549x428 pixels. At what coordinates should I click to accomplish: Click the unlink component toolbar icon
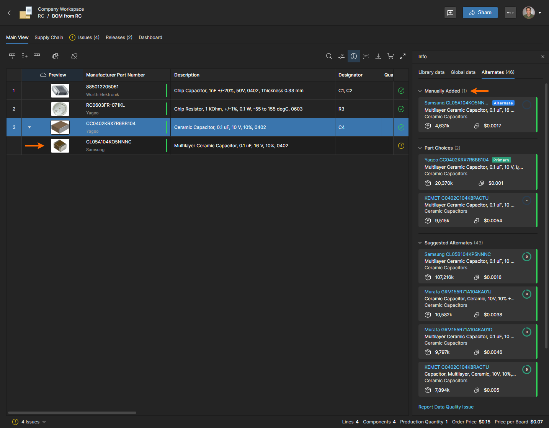(x=74, y=56)
